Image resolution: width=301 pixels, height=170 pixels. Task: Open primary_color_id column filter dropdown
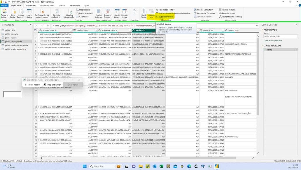(71, 30)
